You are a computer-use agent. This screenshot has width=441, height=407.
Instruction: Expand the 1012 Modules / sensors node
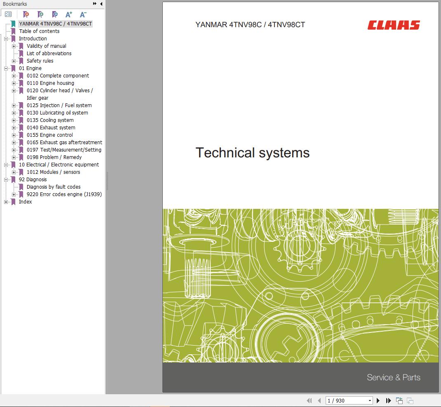[14, 172]
